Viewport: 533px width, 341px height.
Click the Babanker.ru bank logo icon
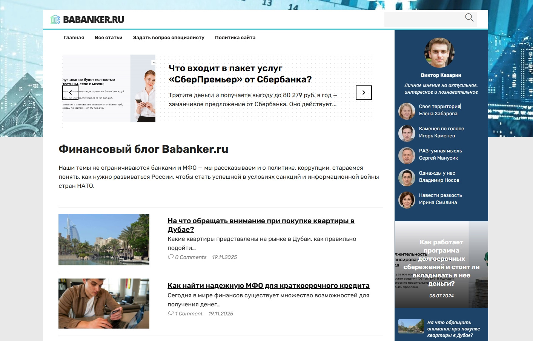pyautogui.click(x=55, y=20)
